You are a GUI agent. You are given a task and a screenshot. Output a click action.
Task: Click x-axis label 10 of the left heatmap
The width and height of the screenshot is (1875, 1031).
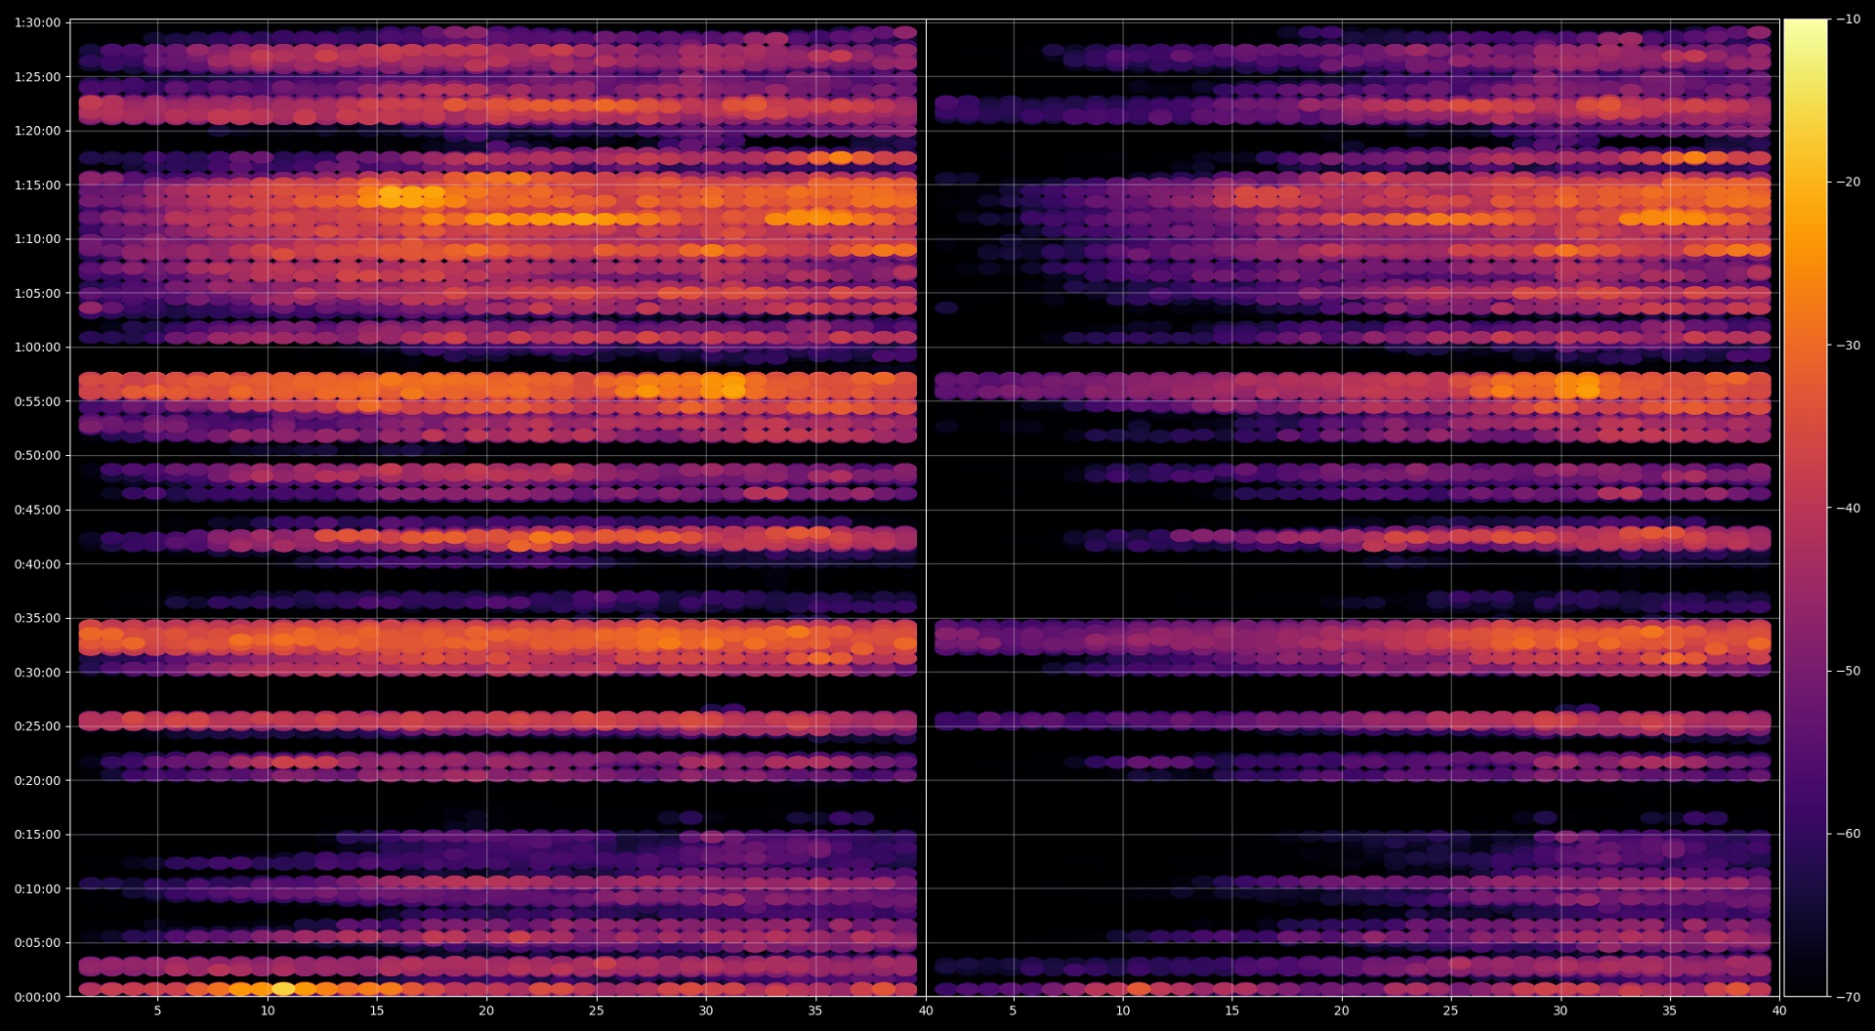pyautogui.click(x=267, y=1011)
